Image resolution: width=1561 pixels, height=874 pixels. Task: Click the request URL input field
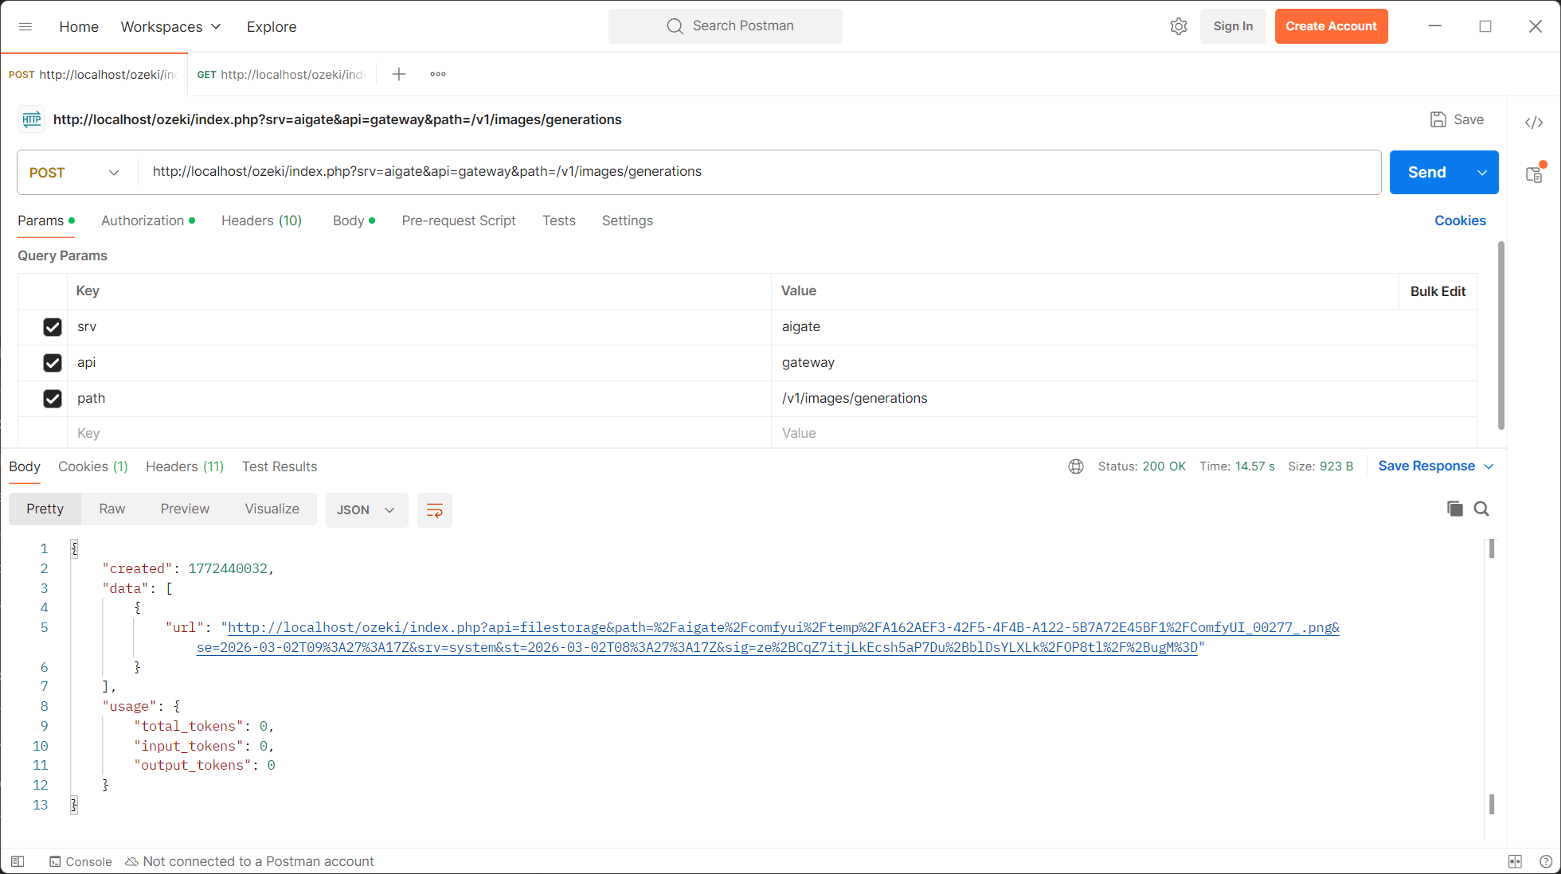click(x=759, y=173)
